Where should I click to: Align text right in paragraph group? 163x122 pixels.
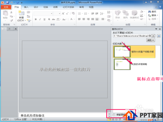88,19
